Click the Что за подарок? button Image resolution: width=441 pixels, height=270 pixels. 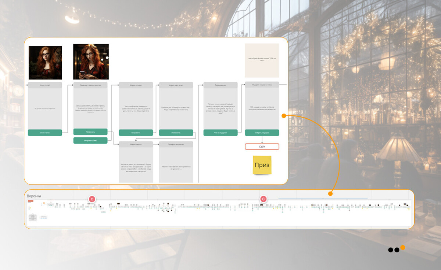point(220,133)
